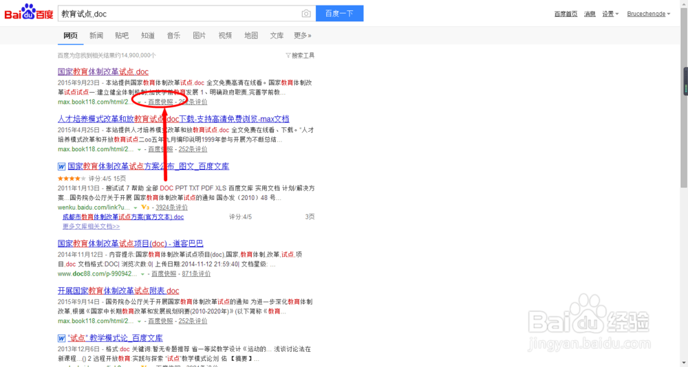
Task: Switch to the 地图 tab
Action: pos(251,36)
